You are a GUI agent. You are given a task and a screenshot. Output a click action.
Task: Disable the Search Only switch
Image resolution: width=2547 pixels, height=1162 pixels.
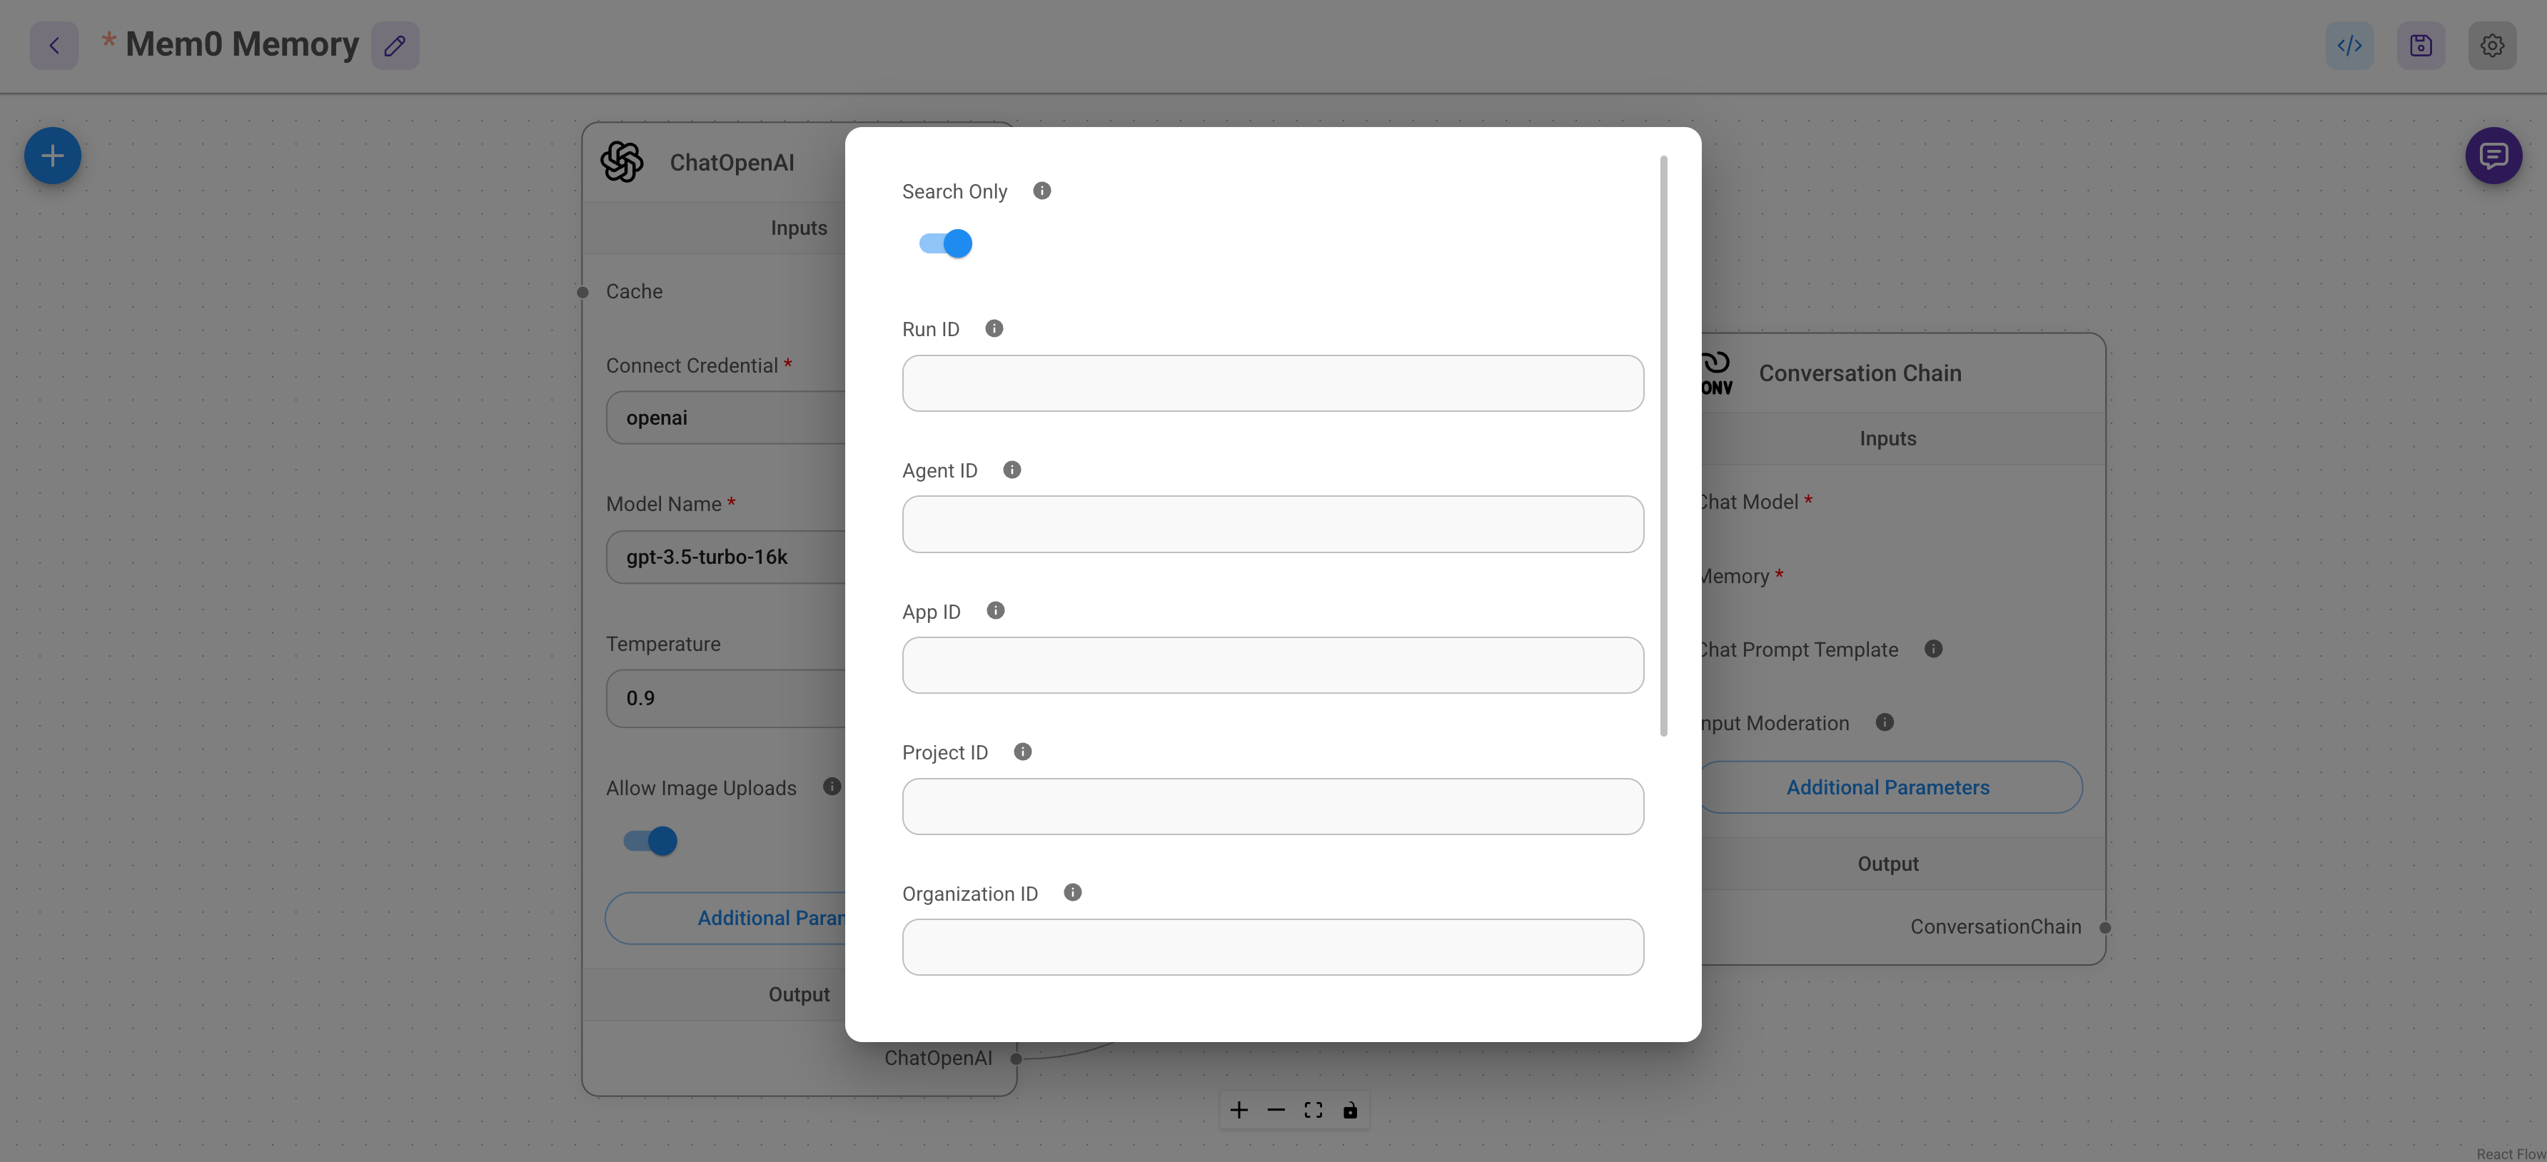[947, 243]
